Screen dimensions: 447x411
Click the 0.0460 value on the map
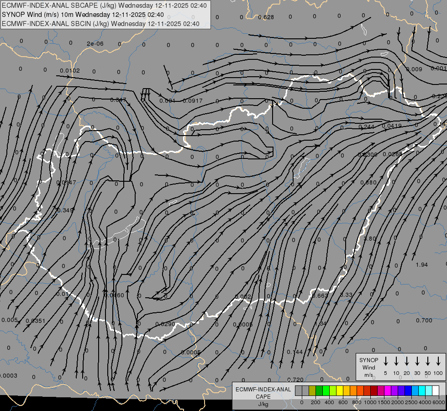[x=114, y=295]
